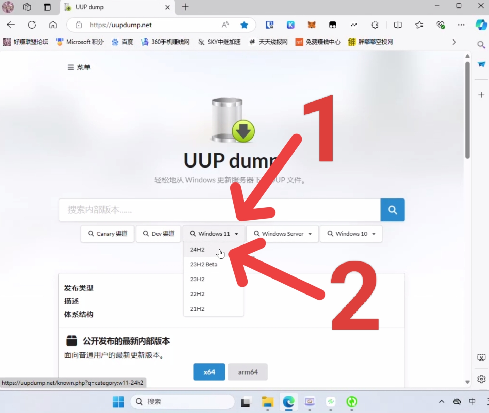Viewport: 489px width, 413px height.
Task: Collapse the Windows 11 dropdown
Action: tap(214, 234)
